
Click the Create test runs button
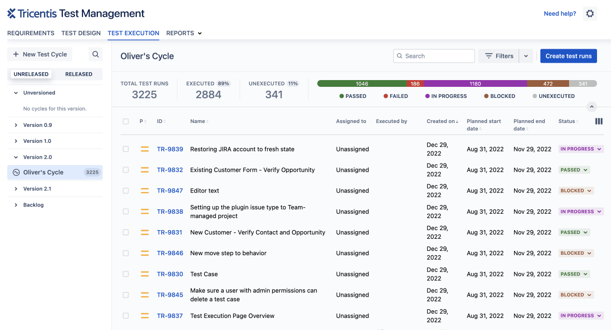568,56
